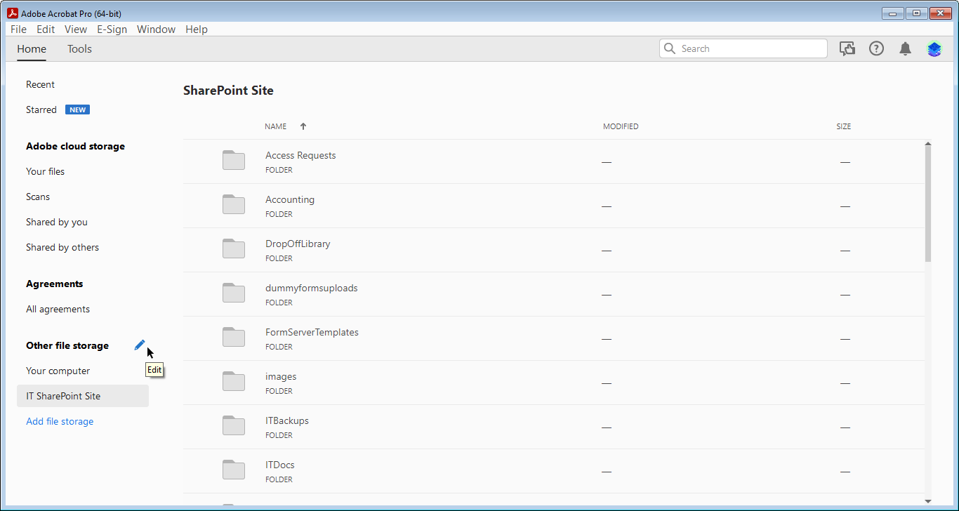The height and width of the screenshot is (511, 959).
Task: Click the pencil Edit icon beside Other file storage
Action: coord(140,345)
